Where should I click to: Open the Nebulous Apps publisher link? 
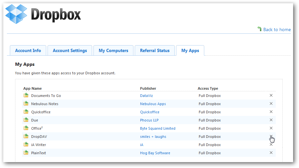(x=153, y=104)
